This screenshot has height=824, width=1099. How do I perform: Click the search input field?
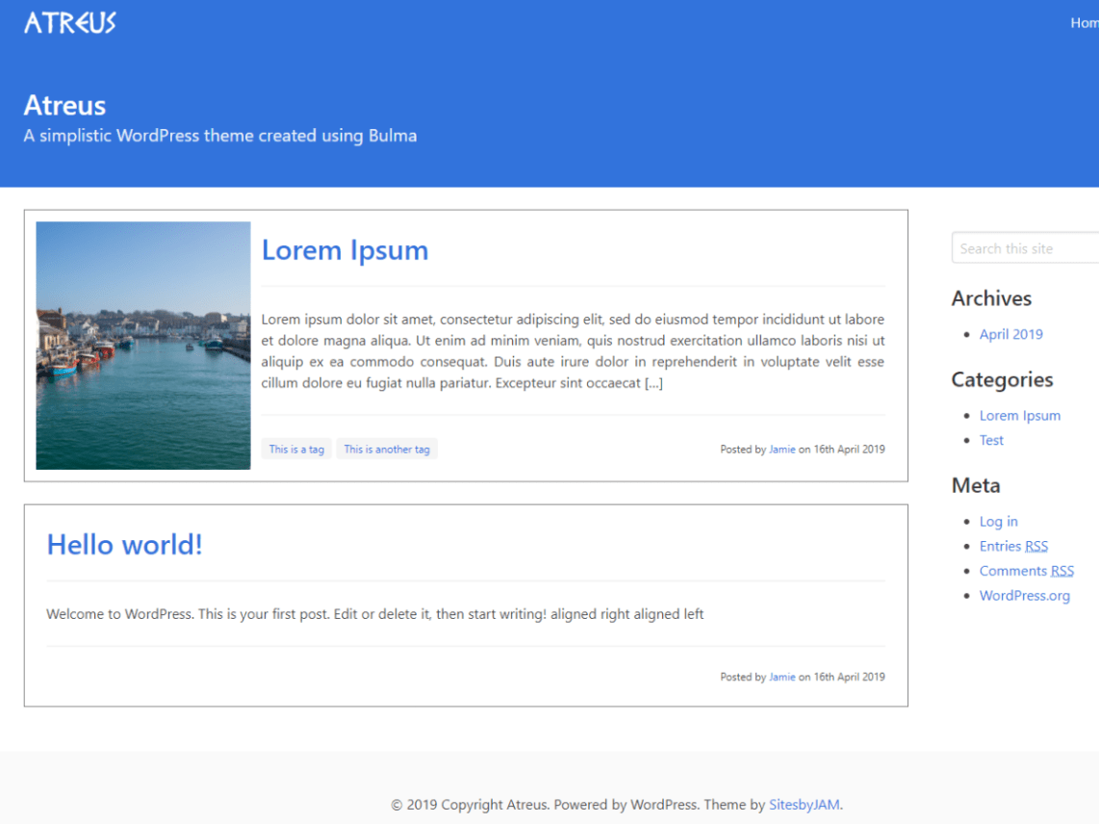pos(1024,247)
